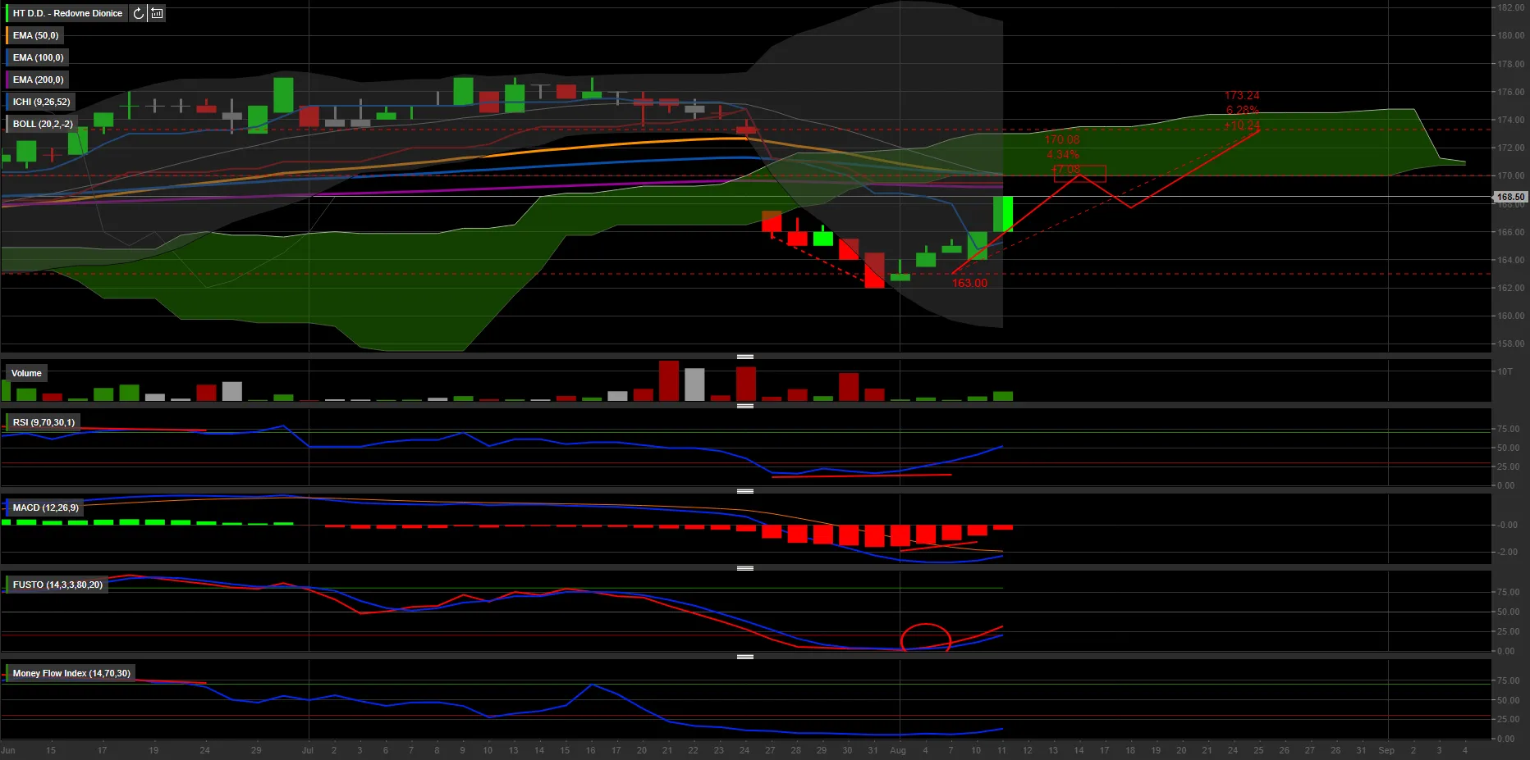Screen dimensions: 1530x760
Task: Select the Volume panel label
Action: (x=26, y=373)
